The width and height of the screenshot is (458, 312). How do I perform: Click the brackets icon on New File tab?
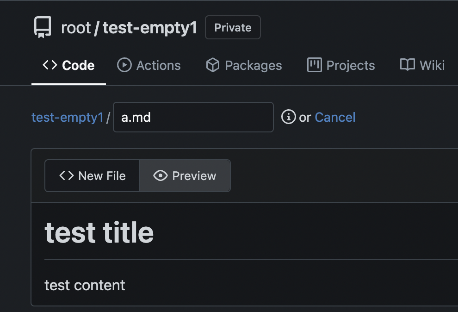point(67,176)
